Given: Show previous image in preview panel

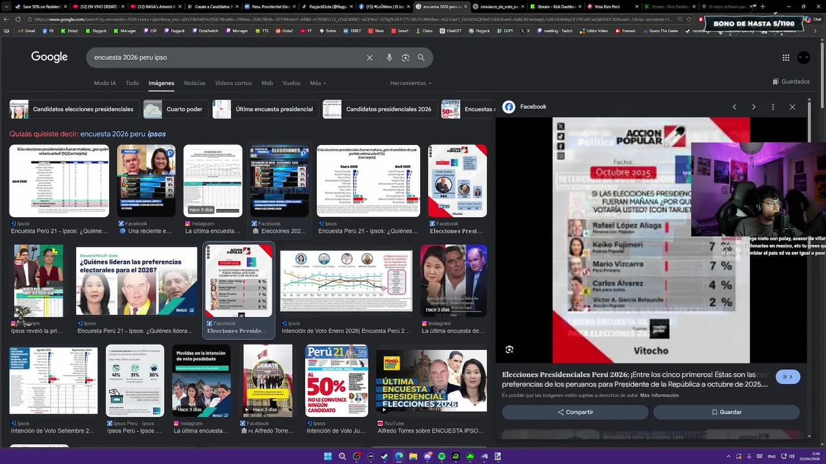Looking at the screenshot, I should pyautogui.click(x=734, y=107).
